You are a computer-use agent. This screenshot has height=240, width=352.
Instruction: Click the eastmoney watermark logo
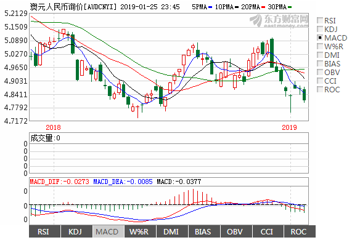[x=279, y=21]
